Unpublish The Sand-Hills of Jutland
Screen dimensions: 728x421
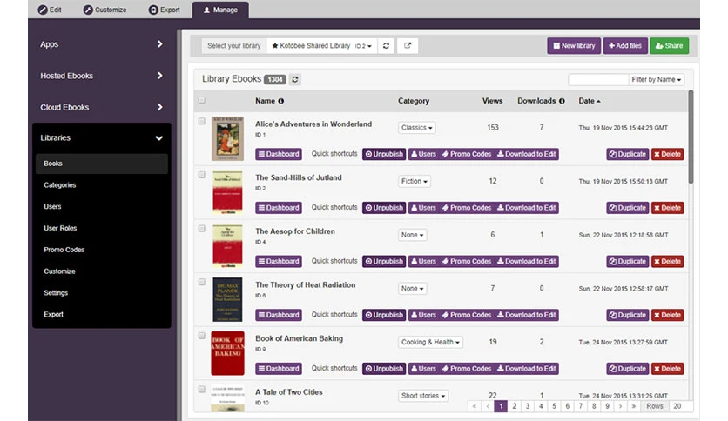tap(384, 208)
